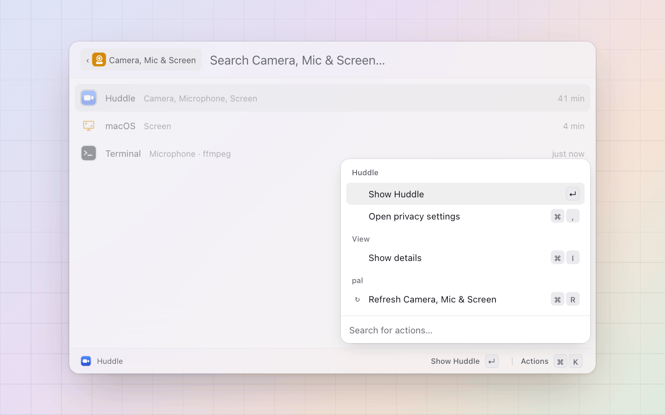Select the Terminal row in the list
Viewport: 665px width, 415px height.
click(x=332, y=153)
